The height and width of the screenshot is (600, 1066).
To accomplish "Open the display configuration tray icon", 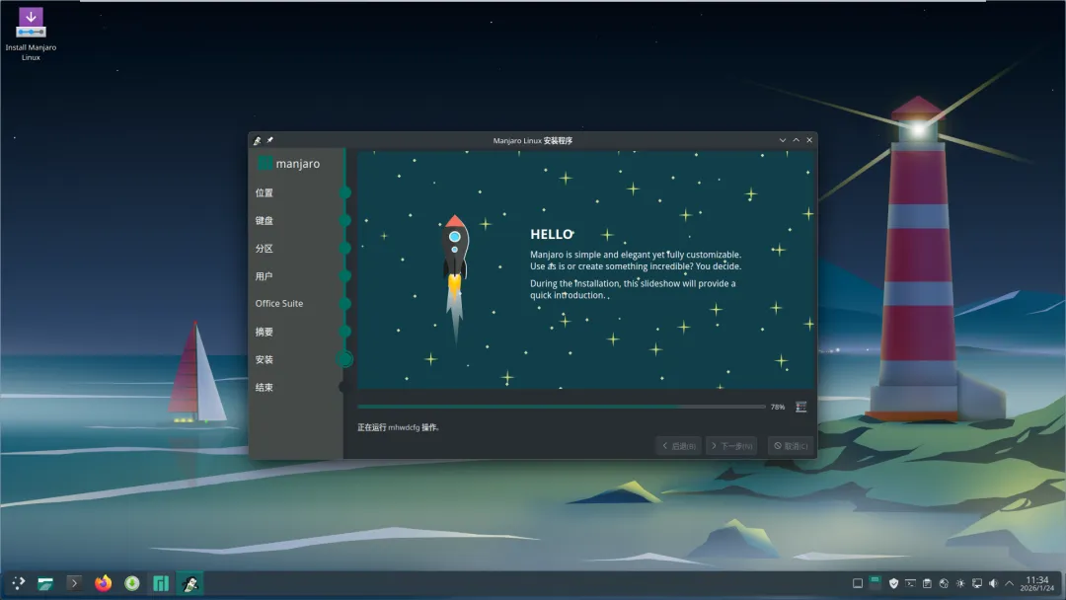I will pos(977,583).
